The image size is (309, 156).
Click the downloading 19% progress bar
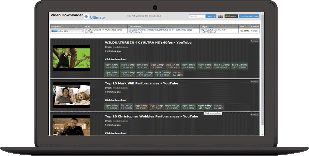point(67,31)
